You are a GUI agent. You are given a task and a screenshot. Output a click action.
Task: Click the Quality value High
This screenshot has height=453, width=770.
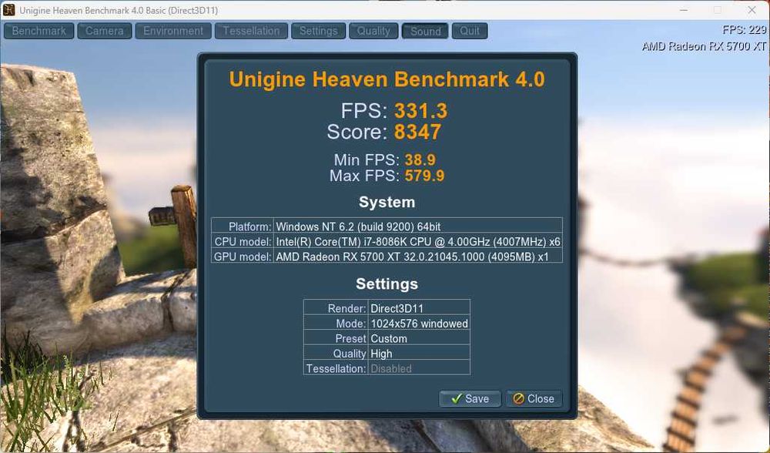click(x=419, y=354)
